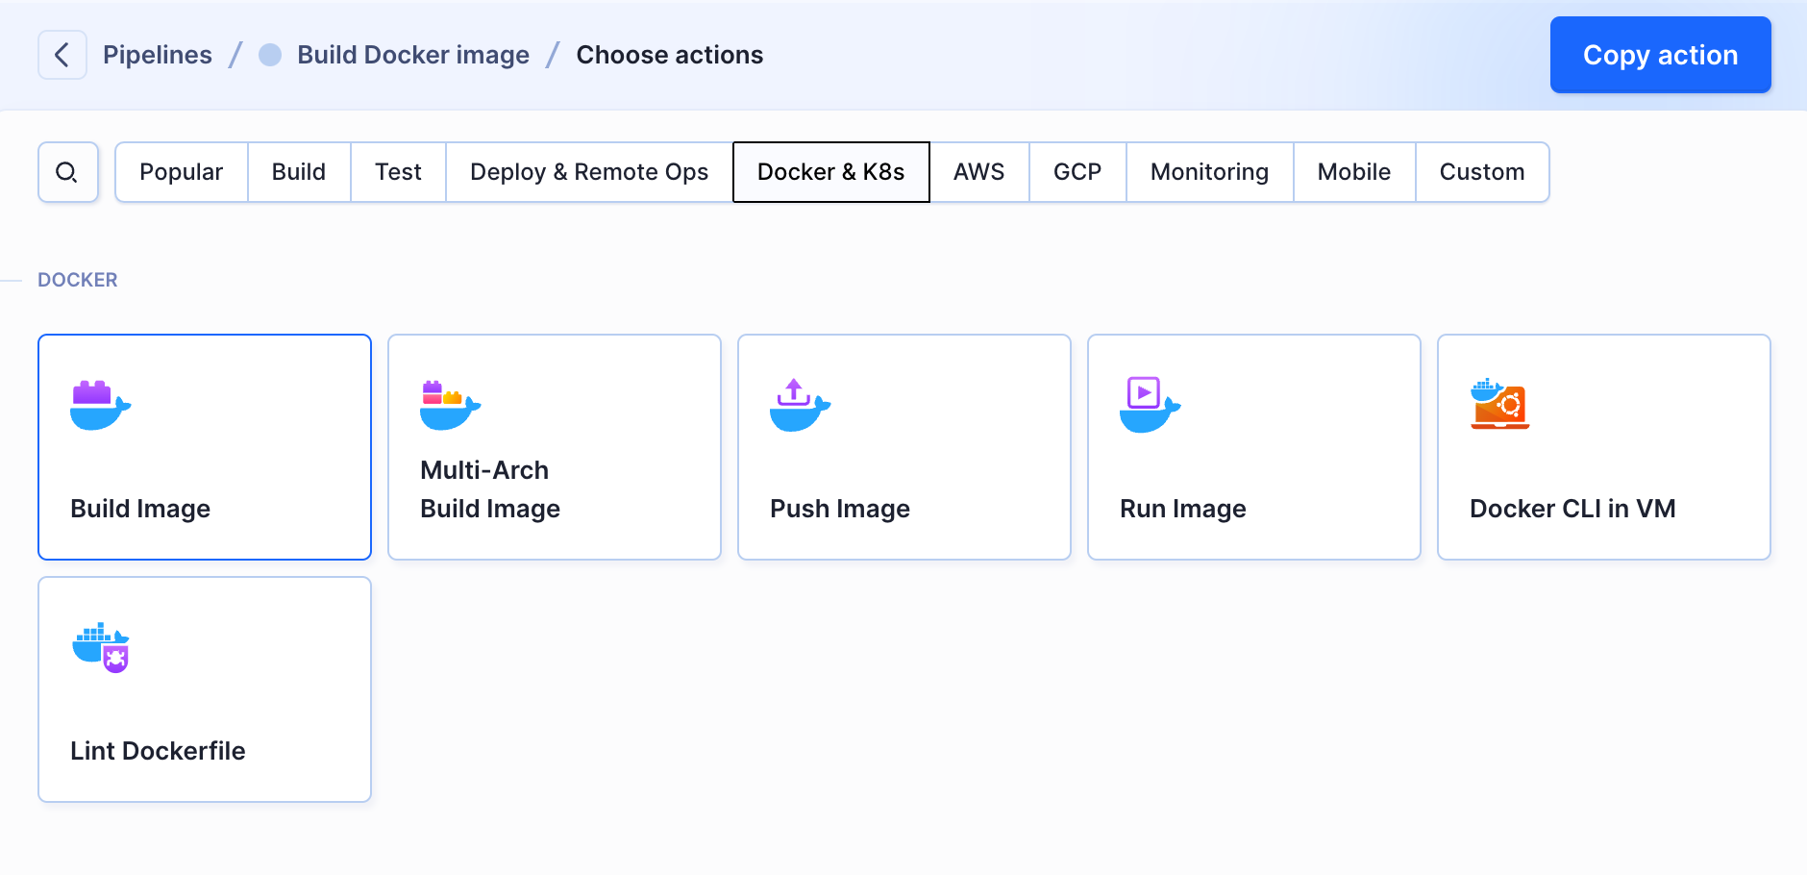This screenshot has width=1807, height=875.
Task: Select the Deploy & Remote Ops tab
Action: click(589, 172)
